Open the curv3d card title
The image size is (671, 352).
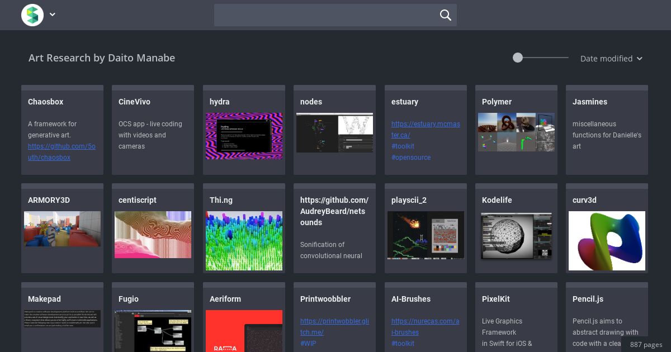coord(584,200)
